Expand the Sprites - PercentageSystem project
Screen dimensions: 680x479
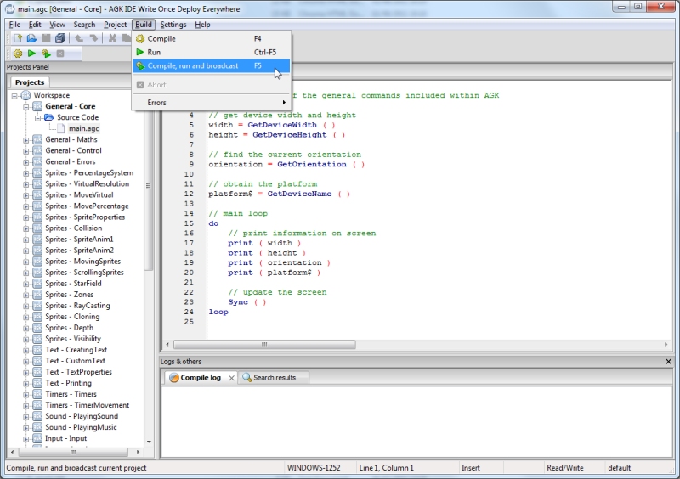pyautogui.click(x=26, y=173)
